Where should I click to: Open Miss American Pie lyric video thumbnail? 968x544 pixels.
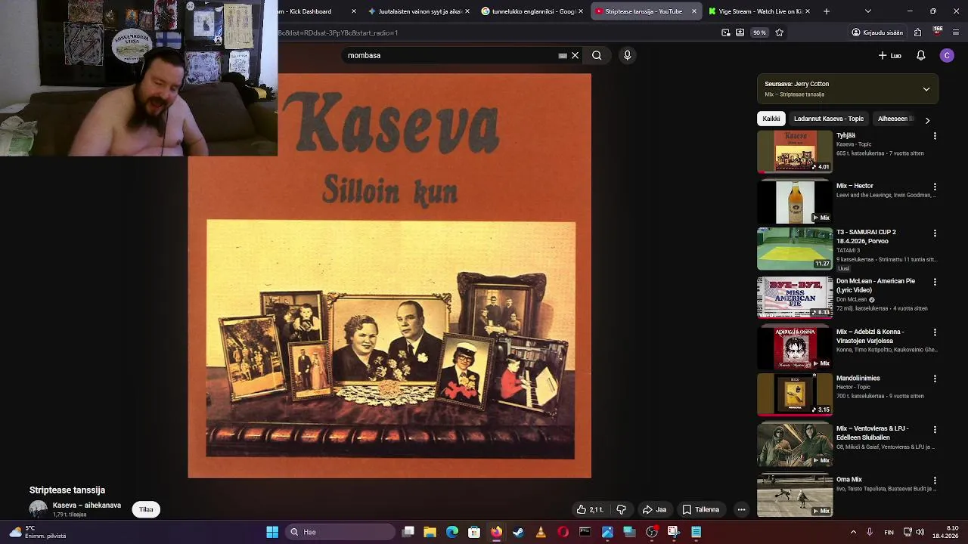(795, 298)
